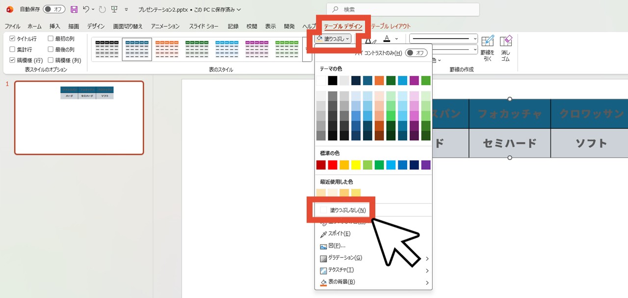This screenshot has height=298, width=628.
Task: Select the 消しゴム eraser tool
Action: click(505, 48)
